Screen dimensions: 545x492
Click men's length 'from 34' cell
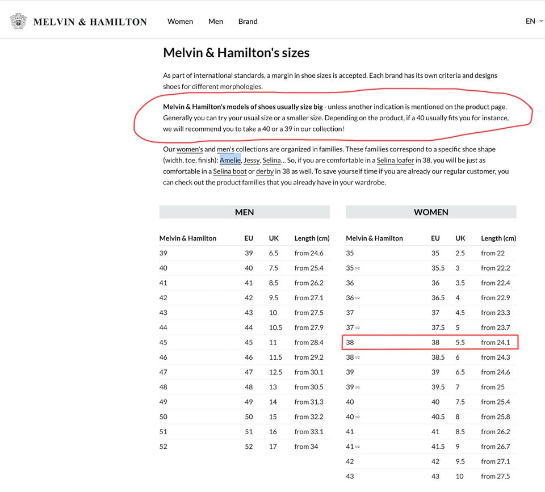(x=306, y=447)
